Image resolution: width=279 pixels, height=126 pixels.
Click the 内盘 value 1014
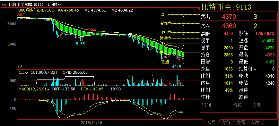[x=228, y=83]
